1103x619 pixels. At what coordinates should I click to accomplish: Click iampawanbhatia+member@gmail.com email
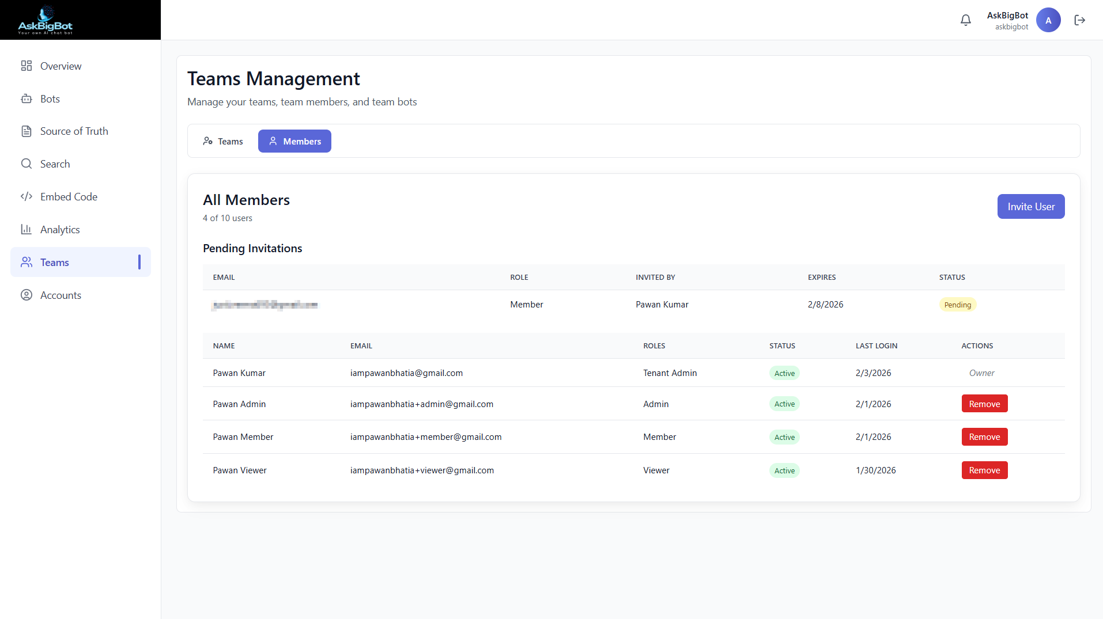coord(426,437)
